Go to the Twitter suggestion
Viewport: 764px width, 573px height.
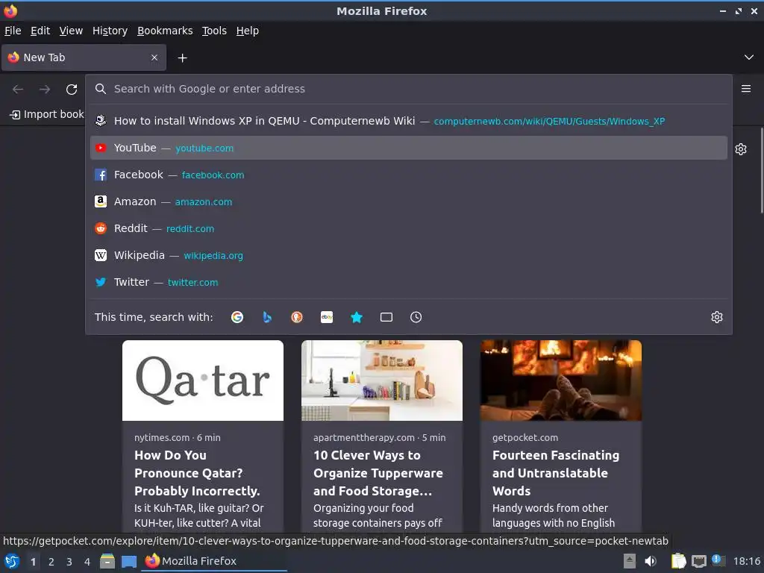pyautogui.click(x=408, y=281)
